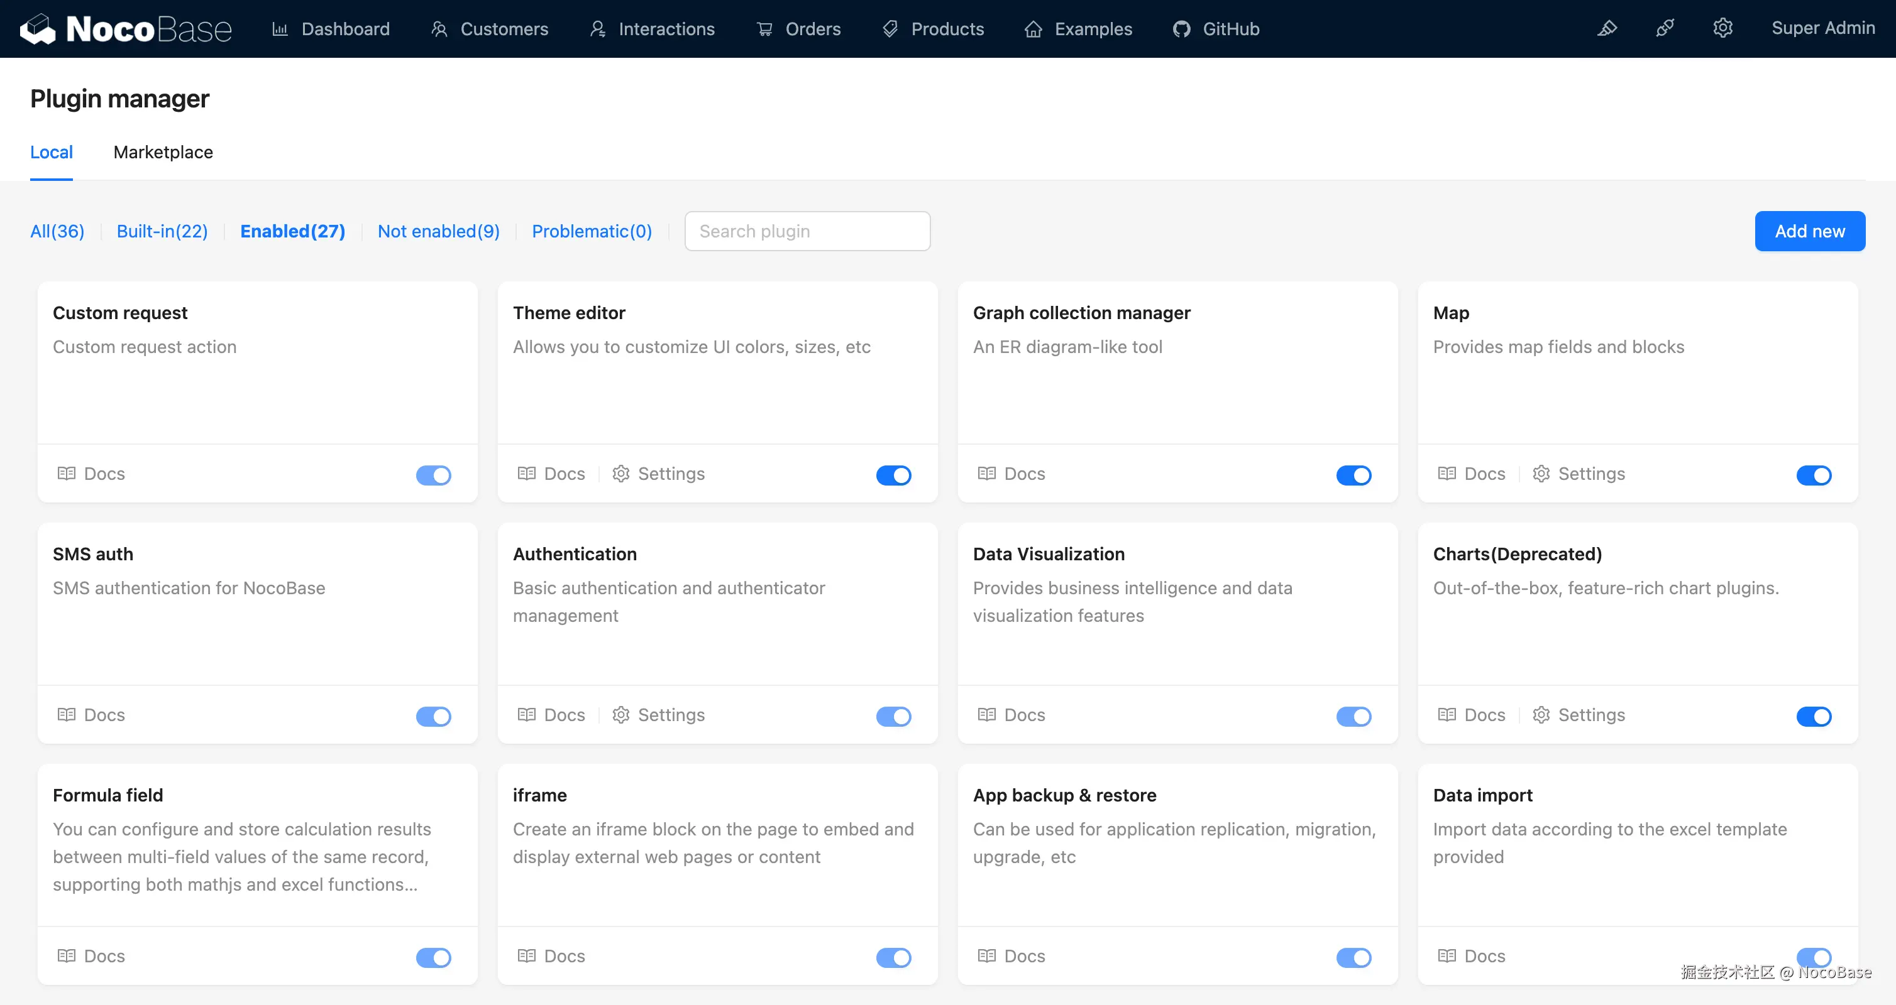Toggle off the Graph collection manager plugin
Screen dimensions: 1896x1005
click(1353, 475)
